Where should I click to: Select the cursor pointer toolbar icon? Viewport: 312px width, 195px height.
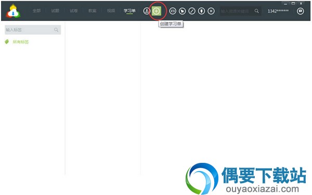(x=183, y=11)
